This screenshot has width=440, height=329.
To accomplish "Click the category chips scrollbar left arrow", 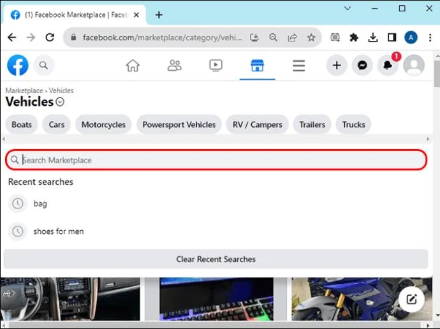I will click(4, 139).
